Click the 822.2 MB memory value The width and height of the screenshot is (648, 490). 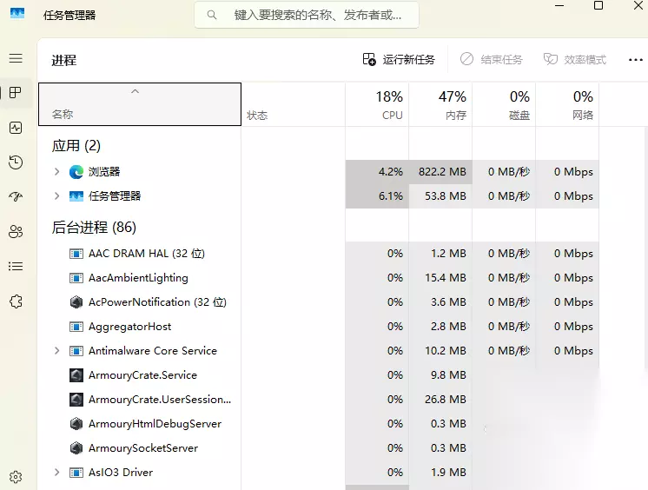coord(442,172)
